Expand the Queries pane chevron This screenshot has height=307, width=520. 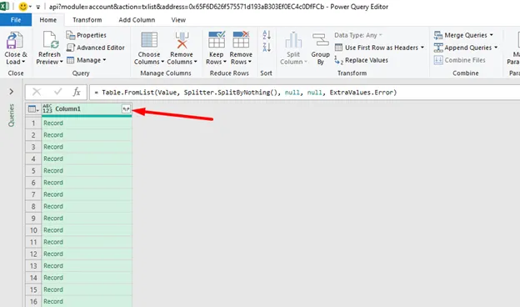click(x=12, y=92)
